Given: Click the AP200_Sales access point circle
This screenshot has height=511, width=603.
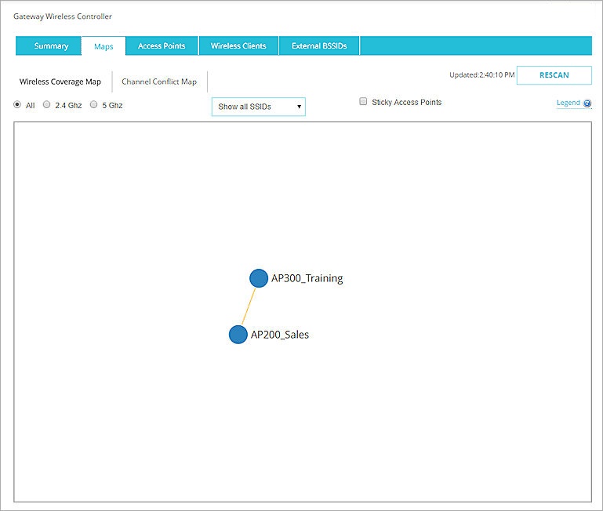Looking at the screenshot, I should (x=238, y=335).
